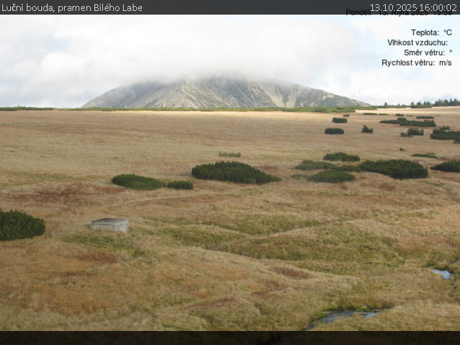460x345 pixels.
Task: Click the dark bottom footer bar
Action: [230, 338]
